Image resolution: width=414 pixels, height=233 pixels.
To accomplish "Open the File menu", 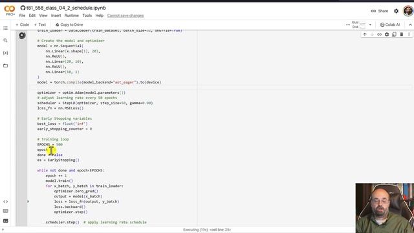I will pos(22,16).
